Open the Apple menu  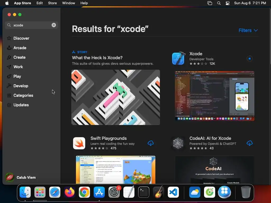click(7, 3)
